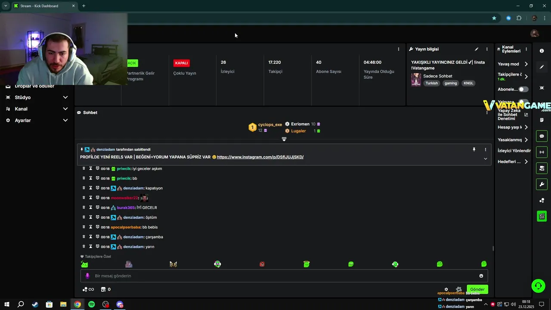This screenshot has height=310, width=551.
Task: Click the Turkish tag chip
Action: pos(431,83)
